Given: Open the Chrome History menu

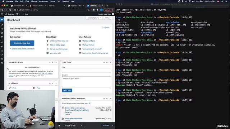Looking at the screenshot, I should tap(34, 1).
